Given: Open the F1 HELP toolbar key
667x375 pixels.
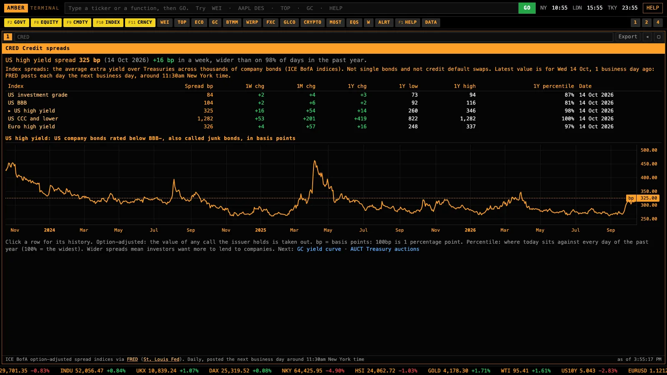Looking at the screenshot, I should [408, 22].
